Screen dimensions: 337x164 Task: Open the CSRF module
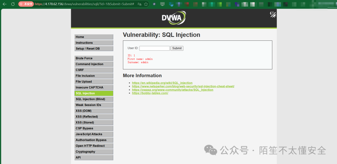point(94,70)
